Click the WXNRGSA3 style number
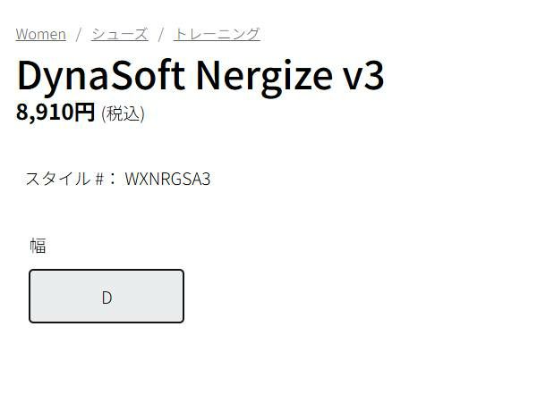Viewport: 537px width, 402px height. (x=167, y=179)
